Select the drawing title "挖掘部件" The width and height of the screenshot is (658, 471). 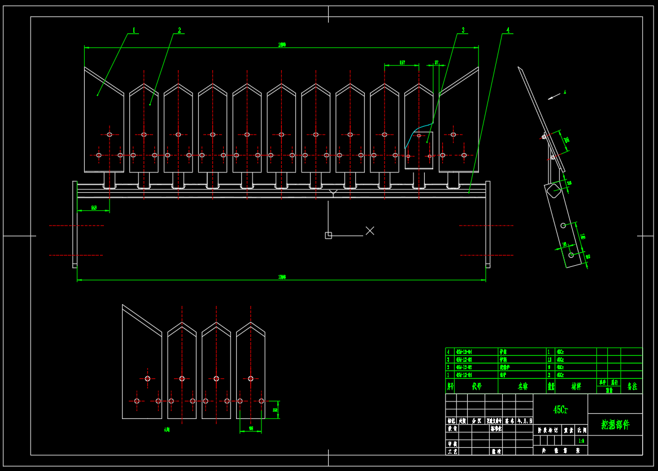615,425
